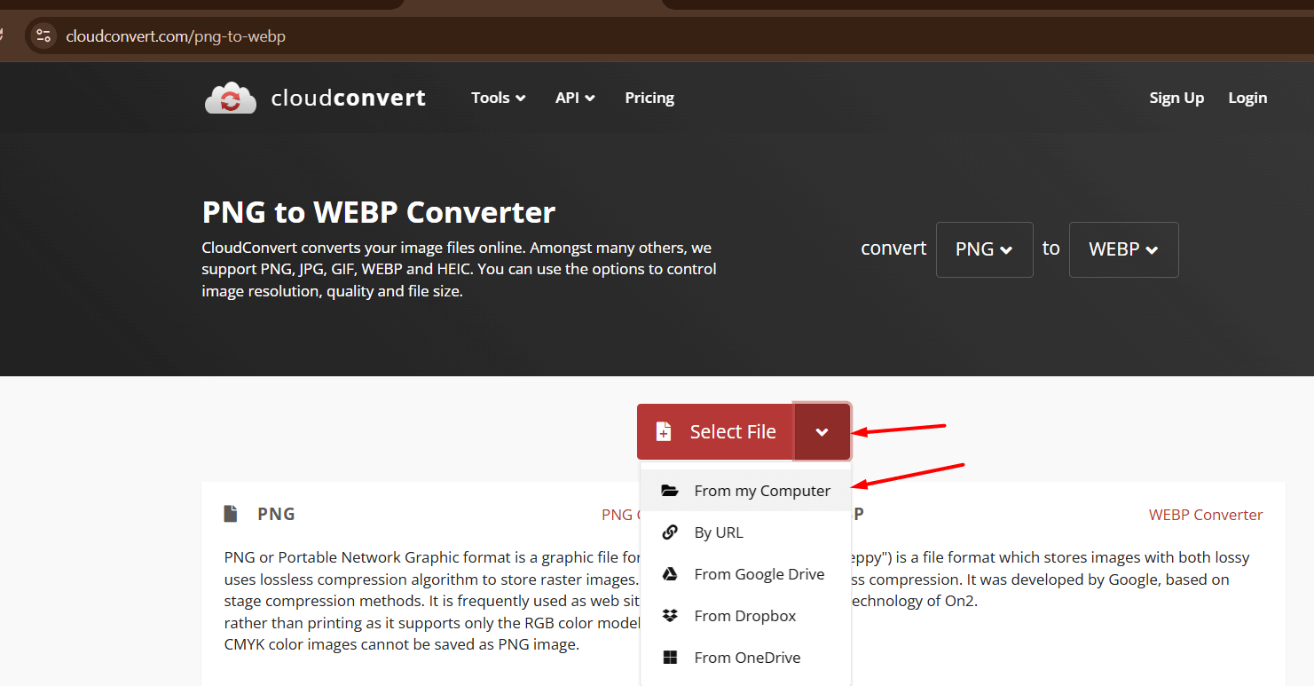Toggle the Select File chevron arrow
The image size is (1314, 686).
[822, 432]
